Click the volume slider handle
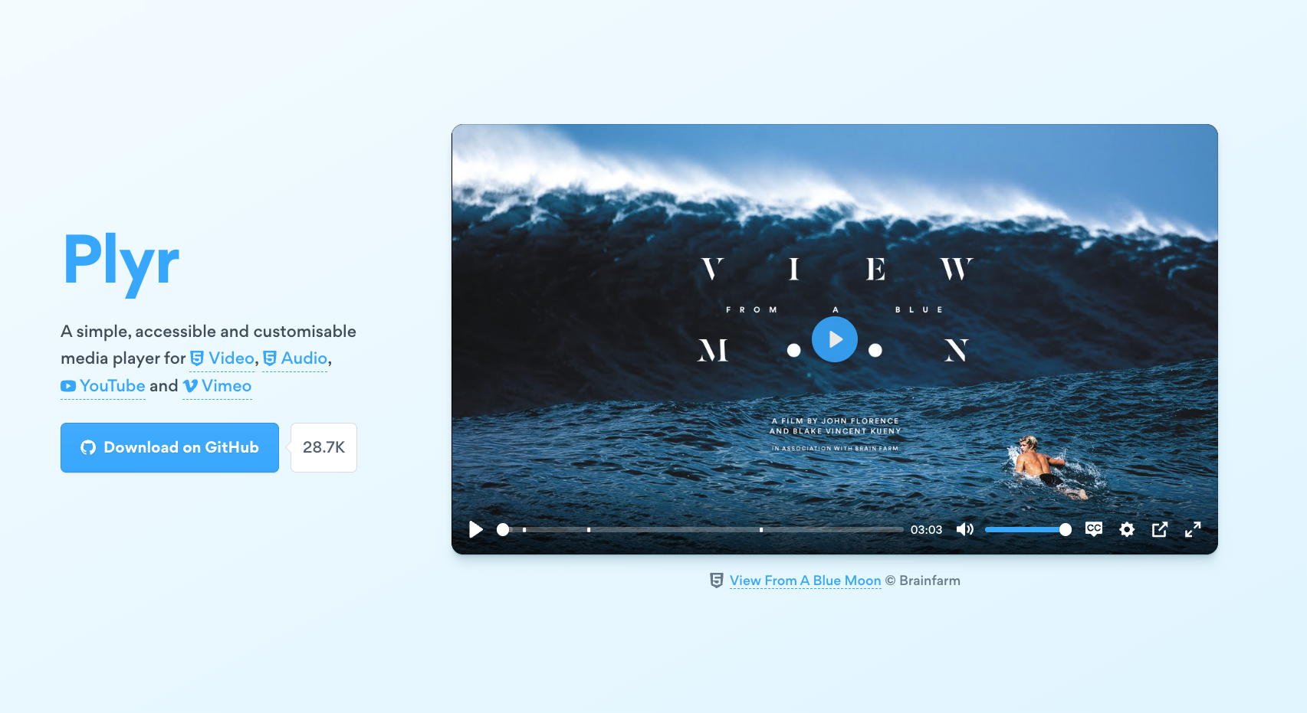The width and height of the screenshot is (1307, 713). 1066,529
